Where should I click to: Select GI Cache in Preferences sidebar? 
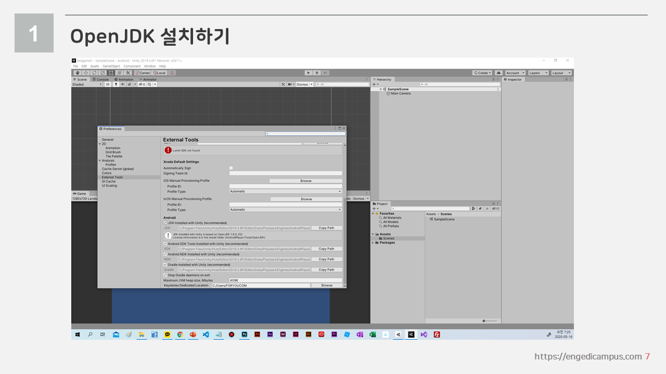pos(109,181)
